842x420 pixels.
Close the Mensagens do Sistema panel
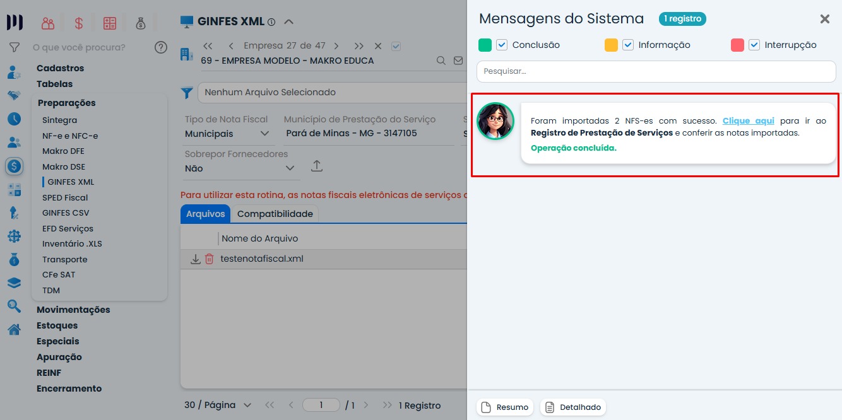[x=825, y=19]
